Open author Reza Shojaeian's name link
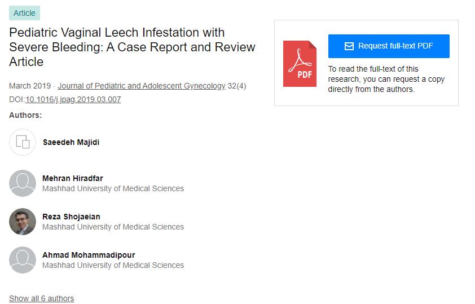475x304 pixels. click(71, 217)
